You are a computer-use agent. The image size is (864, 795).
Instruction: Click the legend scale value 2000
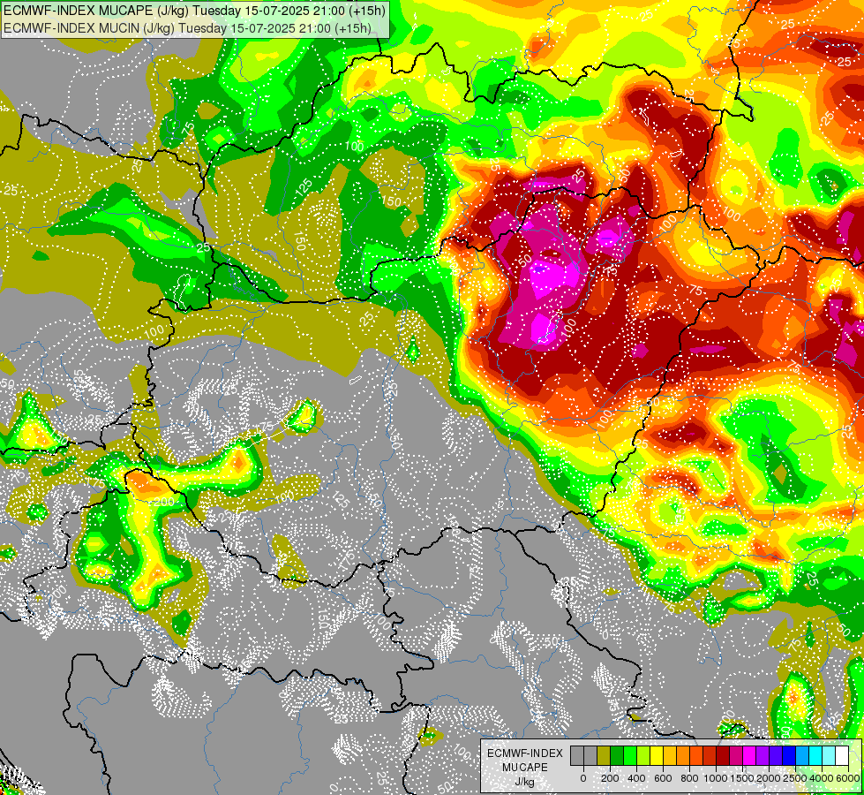(x=769, y=778)
